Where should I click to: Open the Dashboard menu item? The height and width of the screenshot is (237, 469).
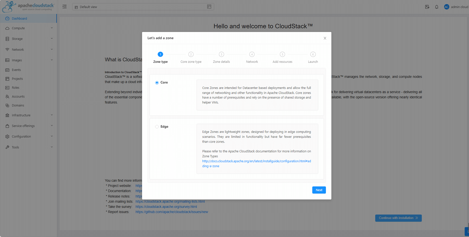click(x=28, y=19)
